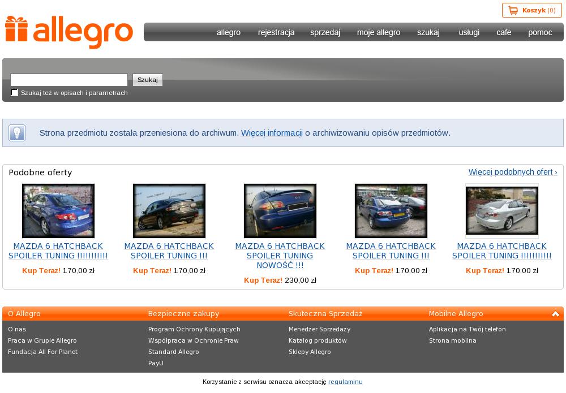Open the Koszyk shopping cart
Viewport: 566px width, 393px height.
point(531,10)
